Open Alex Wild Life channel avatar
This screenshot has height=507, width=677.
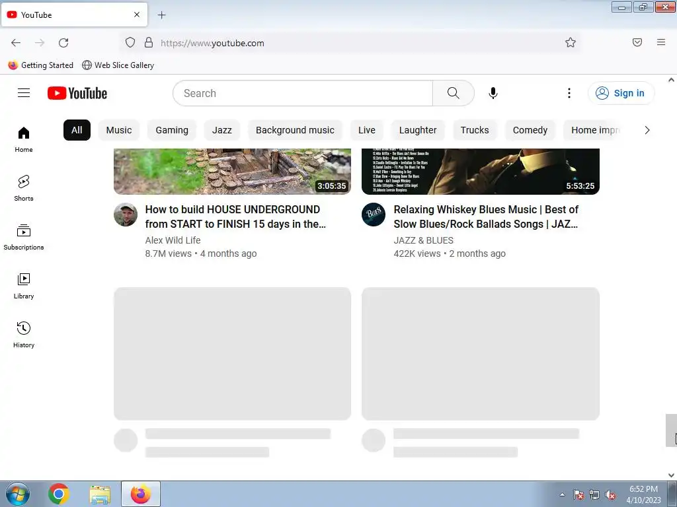tap(126, 215)
